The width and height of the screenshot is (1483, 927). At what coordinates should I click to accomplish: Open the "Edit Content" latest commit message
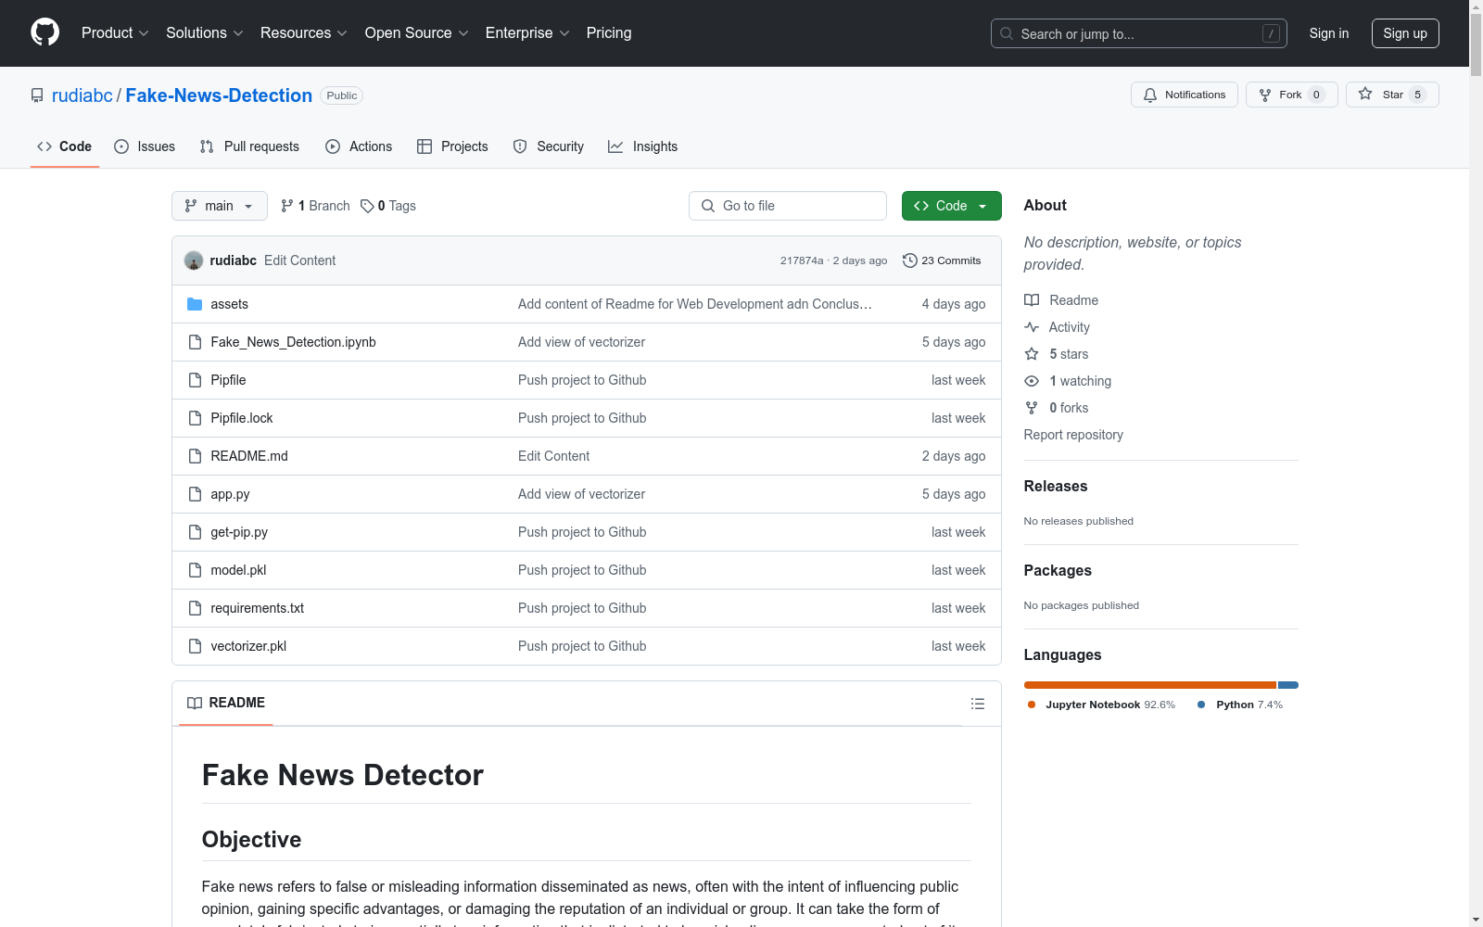point(299,260)
